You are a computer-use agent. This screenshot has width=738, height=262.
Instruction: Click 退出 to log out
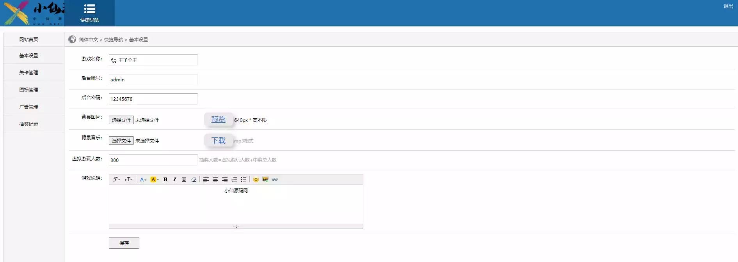click(x=728, y=6)
